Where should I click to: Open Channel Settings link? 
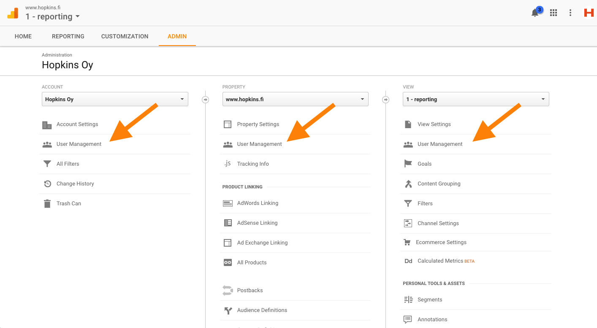(438, 223)
